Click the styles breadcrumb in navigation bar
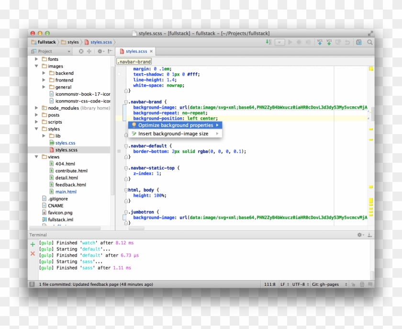This screenshot has height=329, width=402. click(x=73, y=42)
